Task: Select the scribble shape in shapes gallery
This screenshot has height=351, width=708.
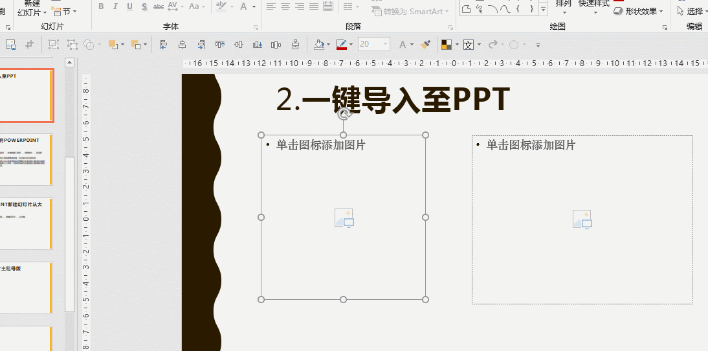Action: [480, 9]
